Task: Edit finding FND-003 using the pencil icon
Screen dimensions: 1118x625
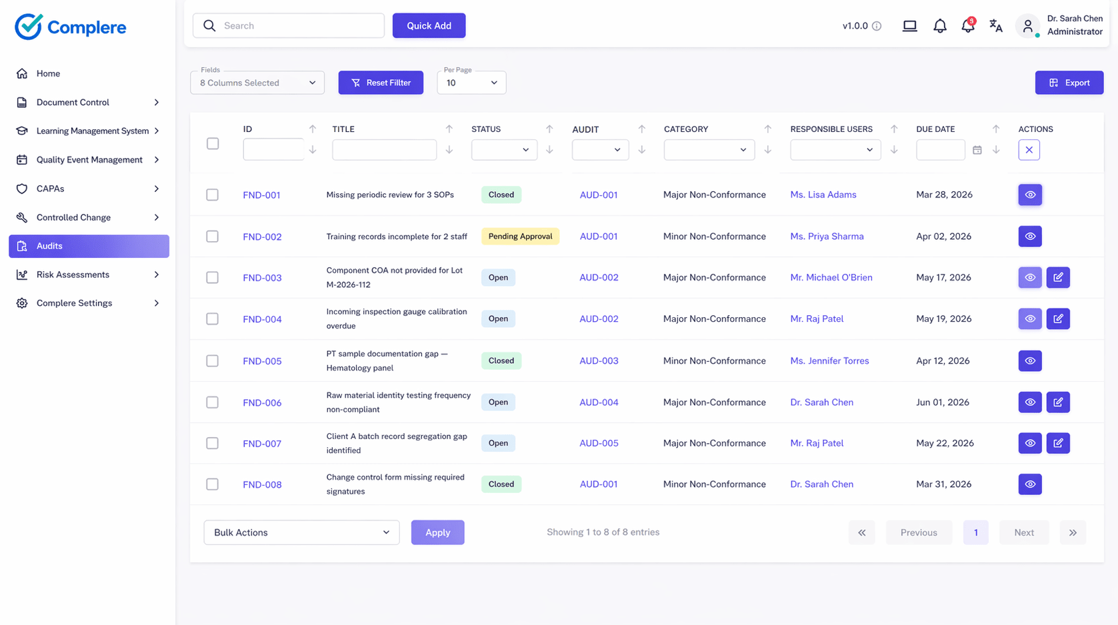Action: [x=1058, y=277]
